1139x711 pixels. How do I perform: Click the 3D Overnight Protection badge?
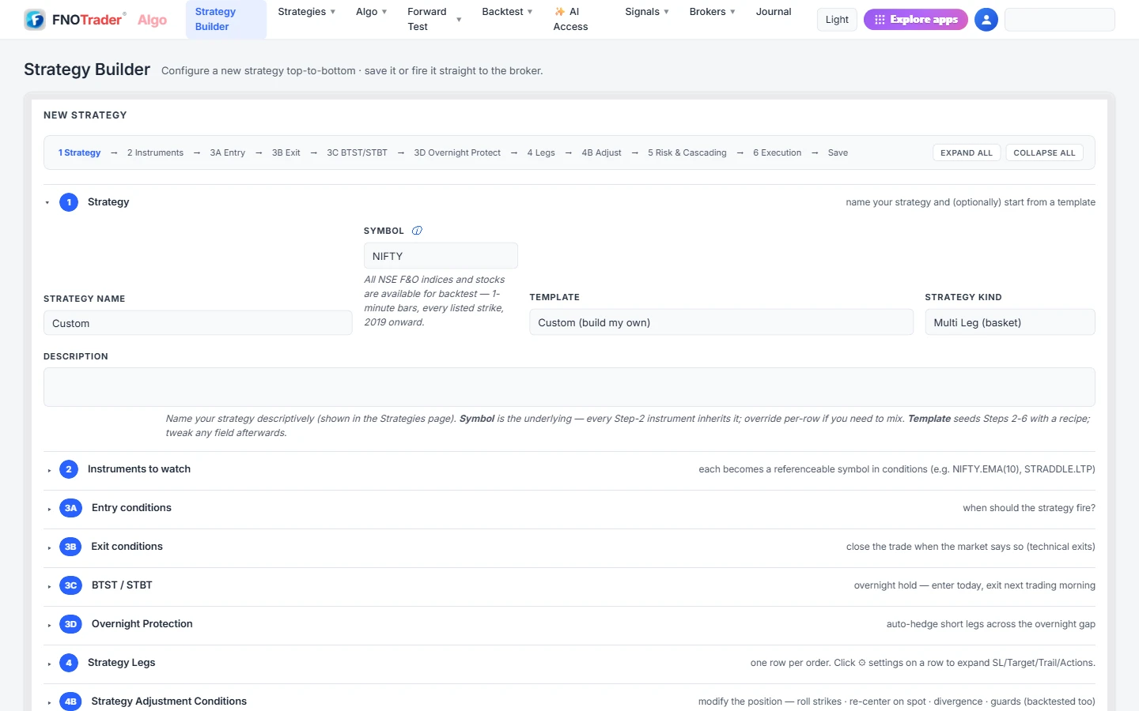pyautogui.click(x=70, y=624)
